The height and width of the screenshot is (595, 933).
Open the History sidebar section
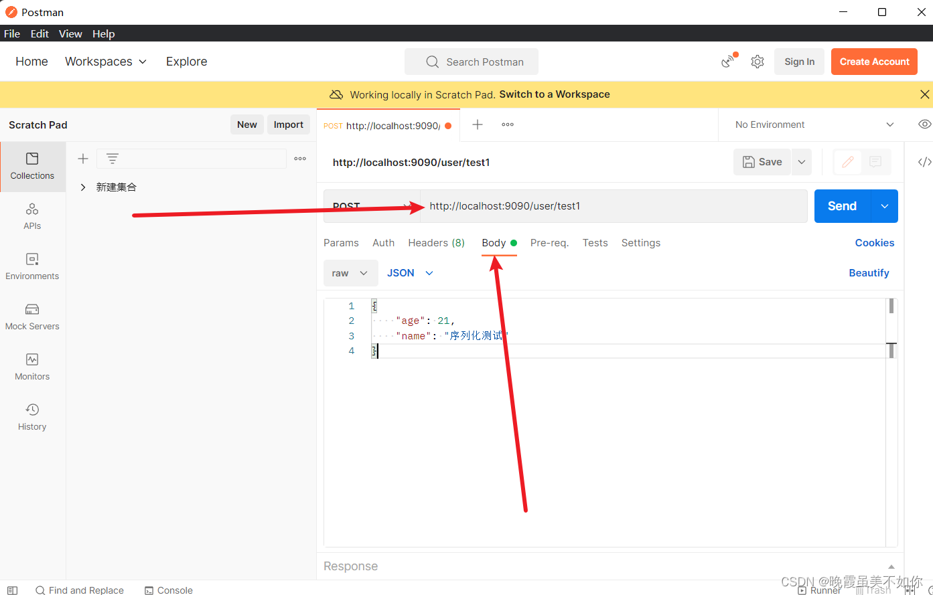32,417
